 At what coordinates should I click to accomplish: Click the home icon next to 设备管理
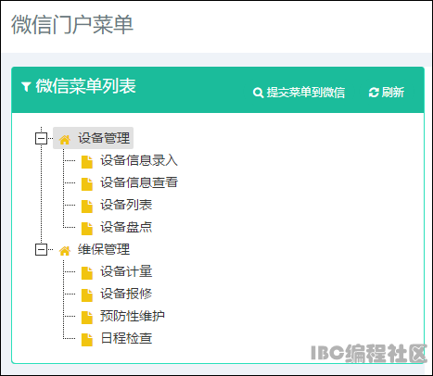65,140
